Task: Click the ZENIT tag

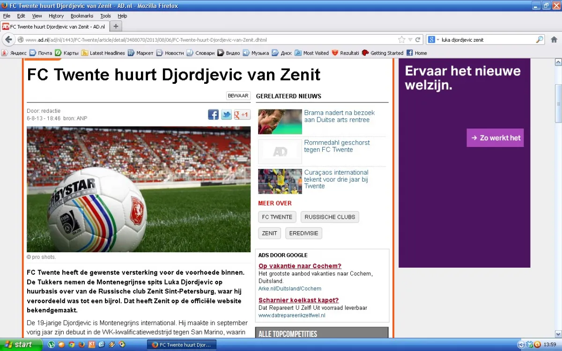Action: [270, 233]
